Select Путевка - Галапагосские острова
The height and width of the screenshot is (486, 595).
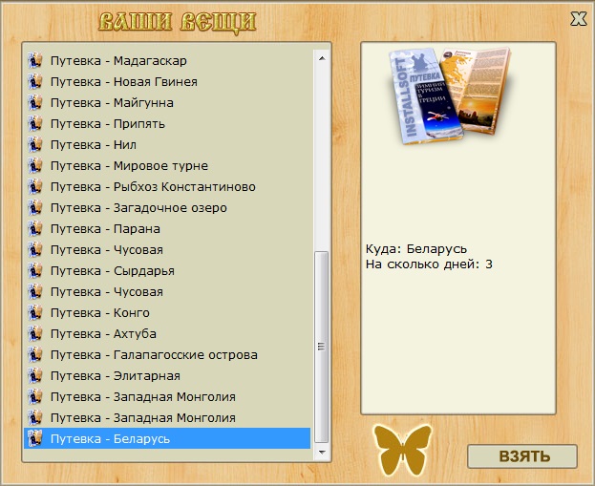pyautogui.click(x=167, y=355)
